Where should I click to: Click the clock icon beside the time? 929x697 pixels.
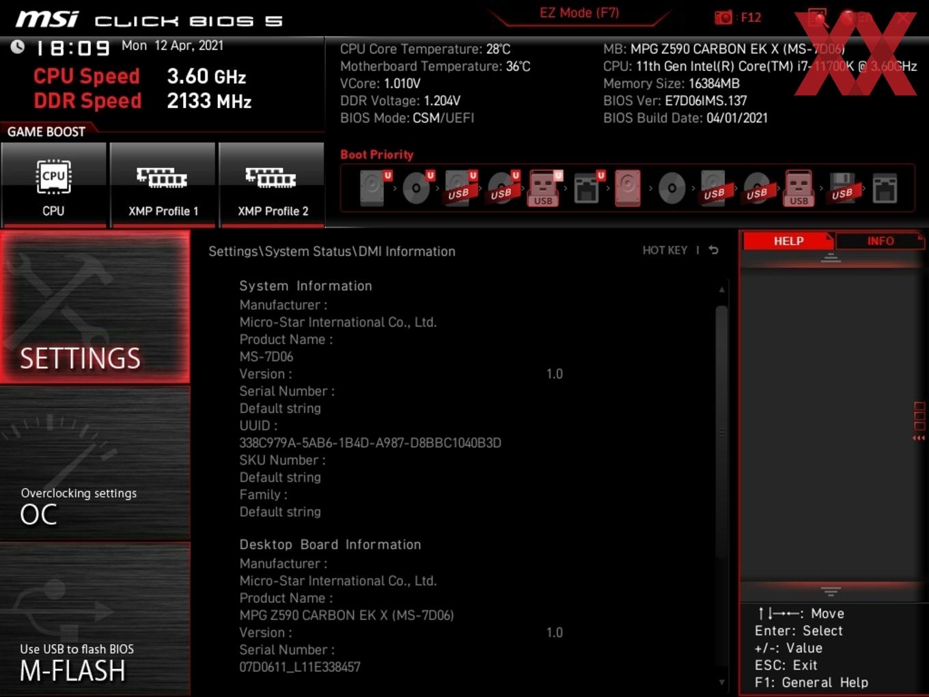click(18, 46)
